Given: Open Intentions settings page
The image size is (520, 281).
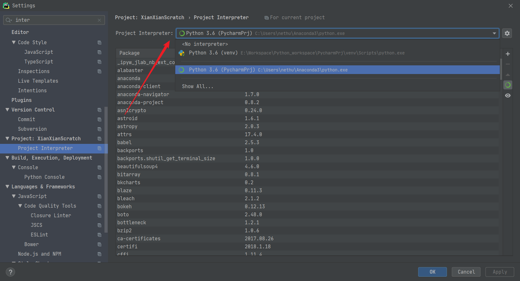Looking at the screenshot, I should click(x=32, y=91).
